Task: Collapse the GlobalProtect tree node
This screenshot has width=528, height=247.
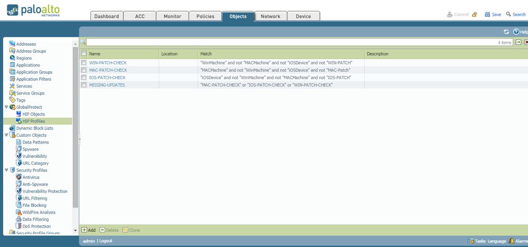Action: (x=6, y=107)
